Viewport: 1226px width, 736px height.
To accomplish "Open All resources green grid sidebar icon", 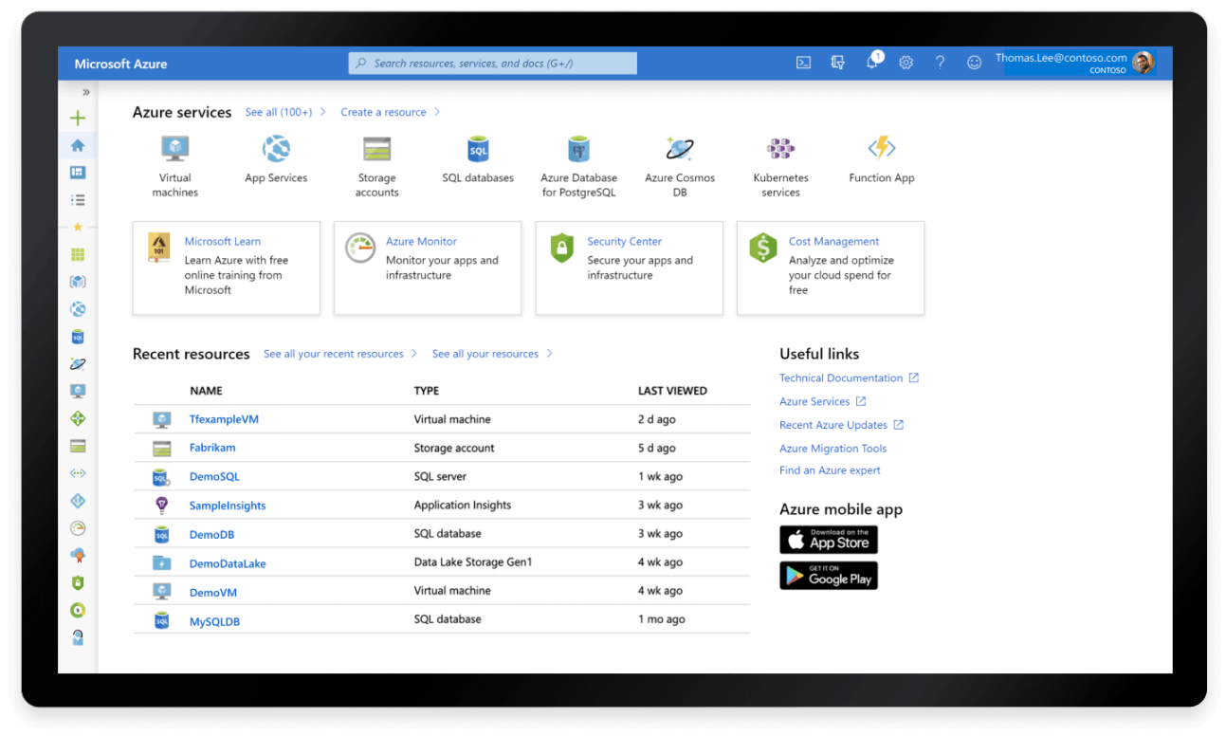I will coord(78,254).
